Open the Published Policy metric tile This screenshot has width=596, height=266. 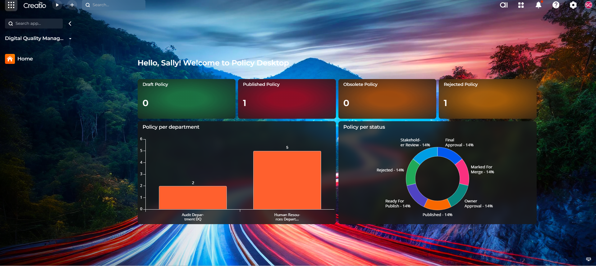287,99
